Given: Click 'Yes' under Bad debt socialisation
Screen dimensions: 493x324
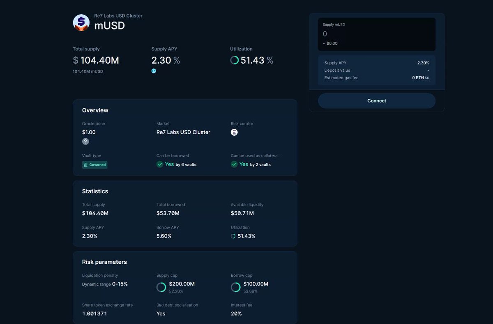Looking at the screenshot, I should tap(161, 314).
